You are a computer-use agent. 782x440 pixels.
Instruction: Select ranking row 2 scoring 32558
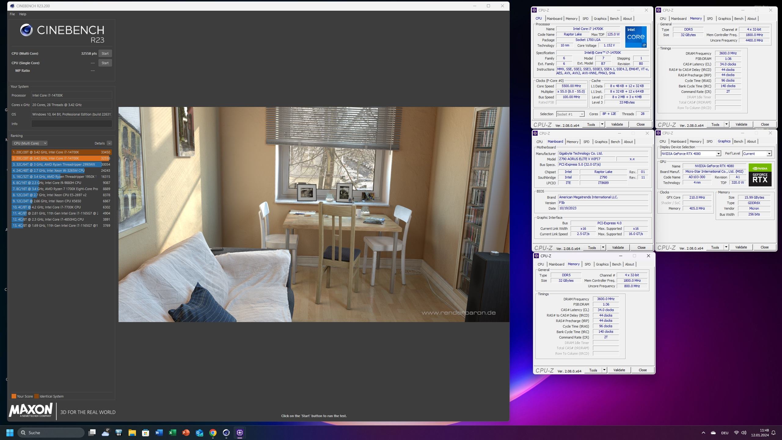click(62, 158)
